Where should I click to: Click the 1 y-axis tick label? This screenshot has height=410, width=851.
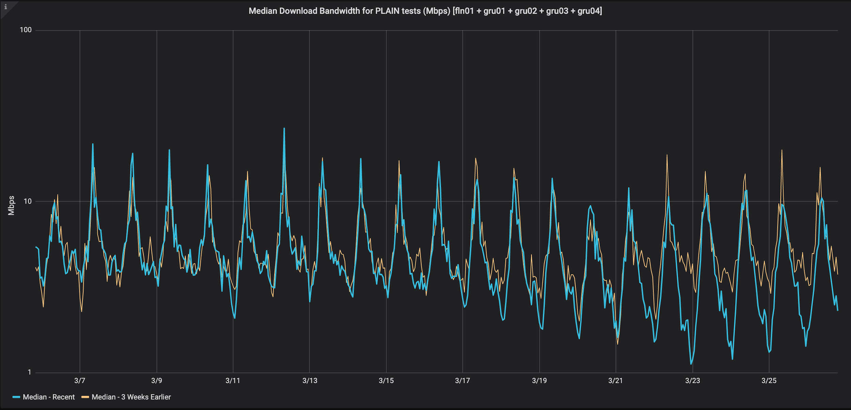[30, 372]
